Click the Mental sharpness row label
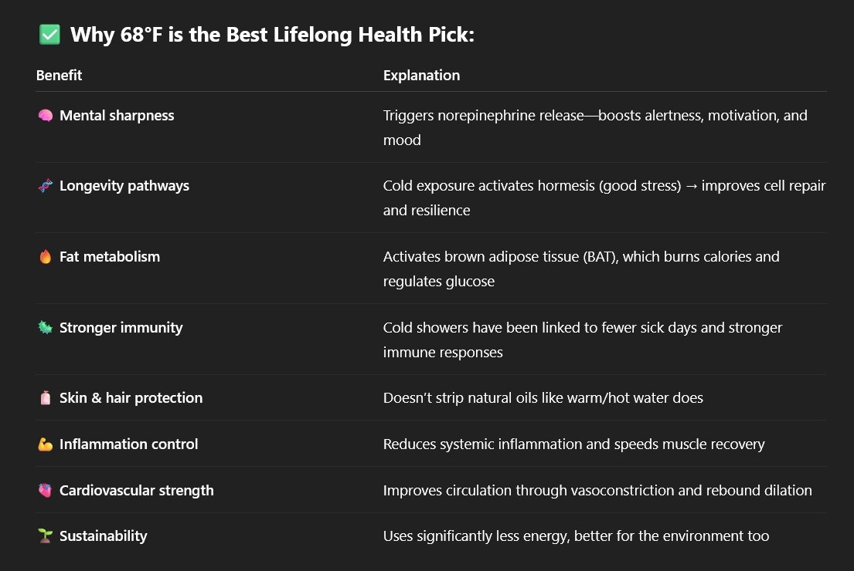854x571 pixels. [x=117, y=116]
